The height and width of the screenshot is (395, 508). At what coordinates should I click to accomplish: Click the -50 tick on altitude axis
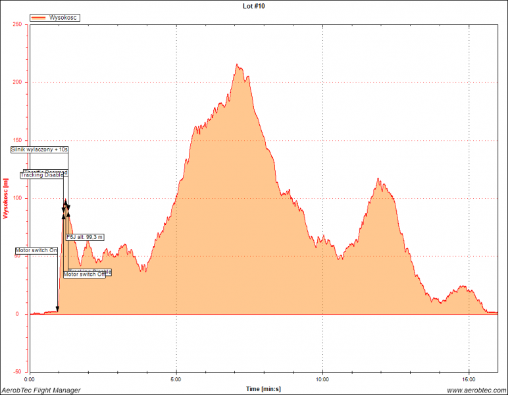[17, 372]
